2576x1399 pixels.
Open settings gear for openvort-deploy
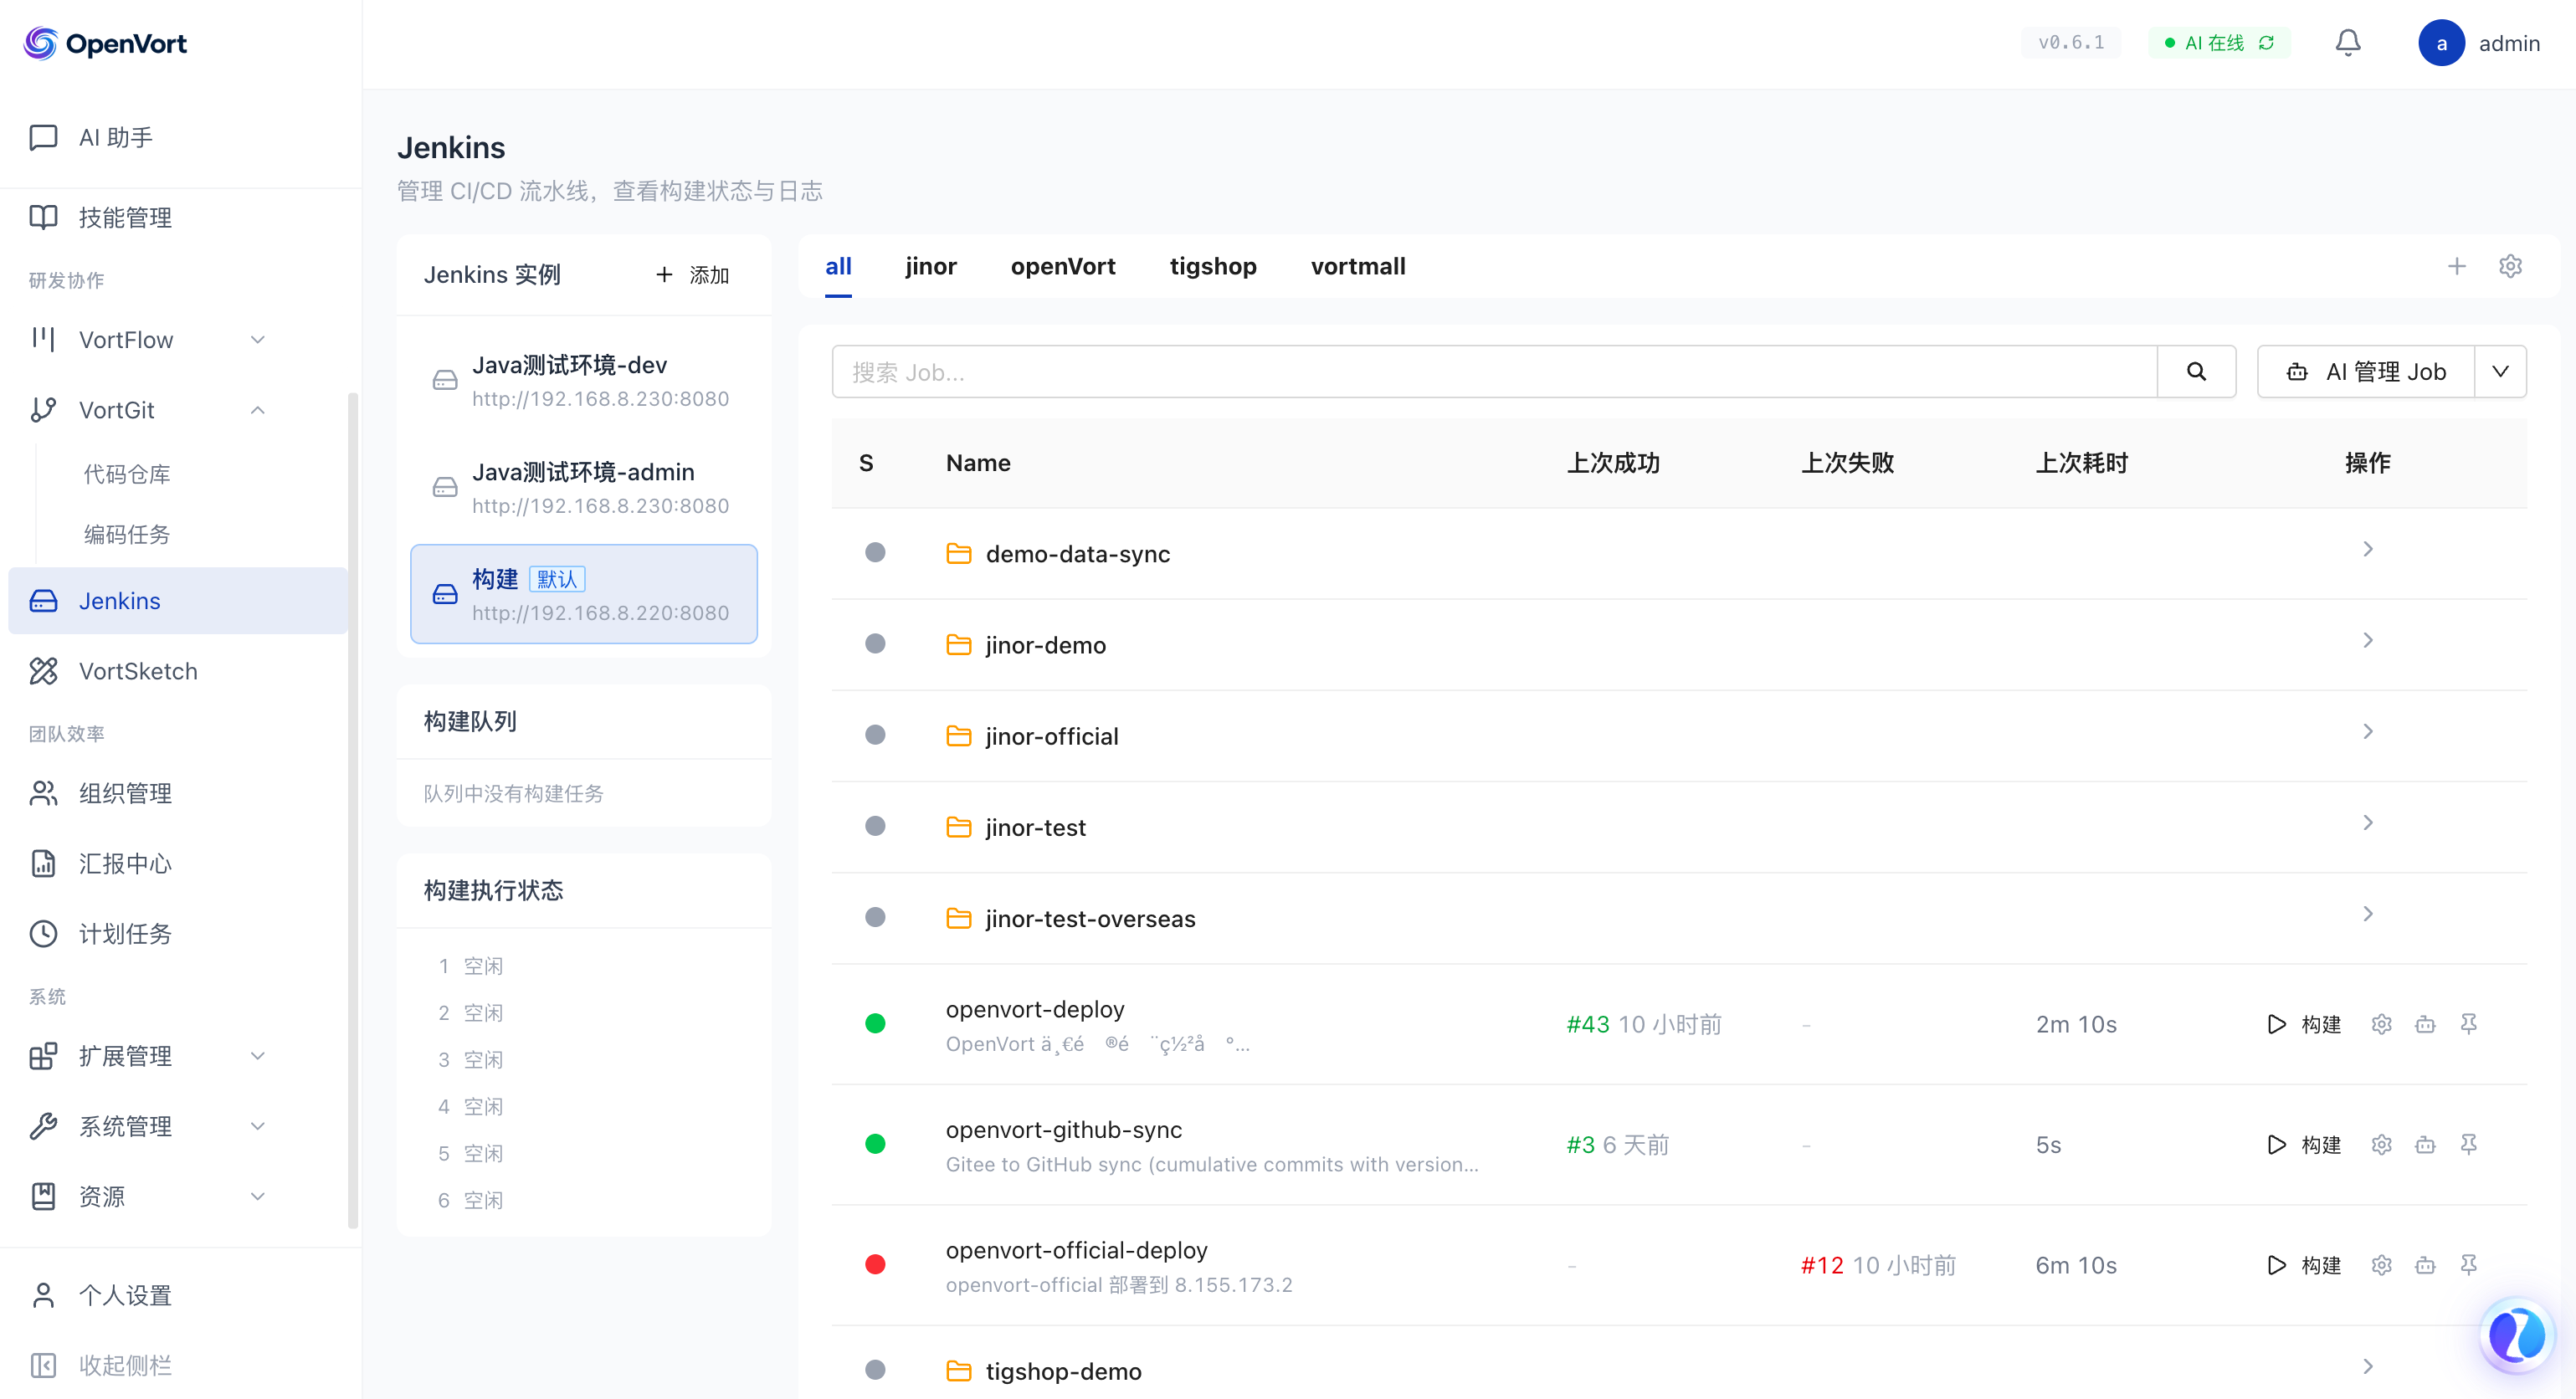tap(2381, 1024)
